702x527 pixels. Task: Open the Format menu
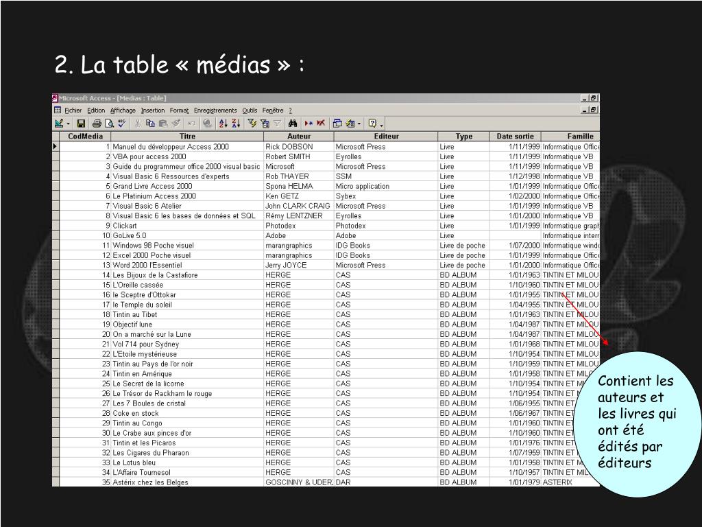(179, 110)
